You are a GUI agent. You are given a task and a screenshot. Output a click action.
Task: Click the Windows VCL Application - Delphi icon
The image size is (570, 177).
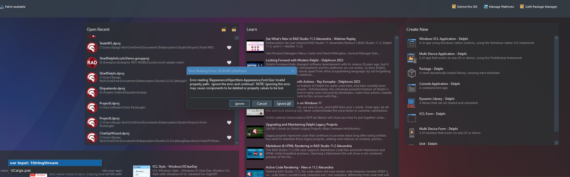click(412, 43)
